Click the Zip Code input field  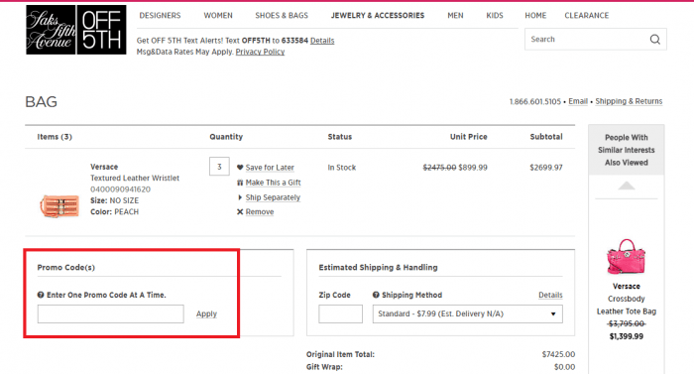tap(340, 313)
